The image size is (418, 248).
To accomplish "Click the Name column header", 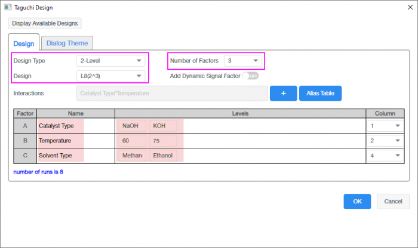I will pos(76,114).
